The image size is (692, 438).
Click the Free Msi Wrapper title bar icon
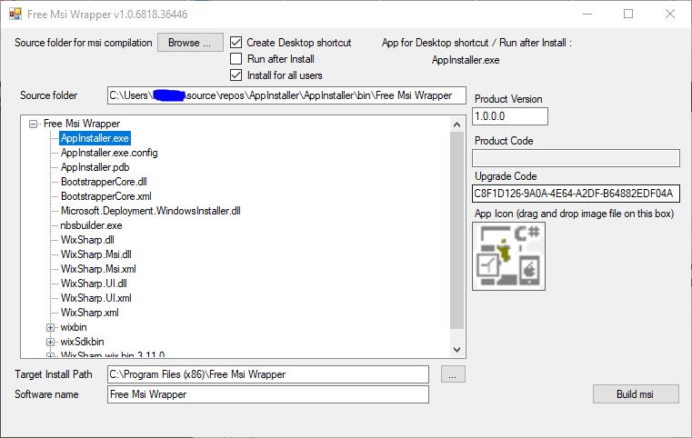15,15
